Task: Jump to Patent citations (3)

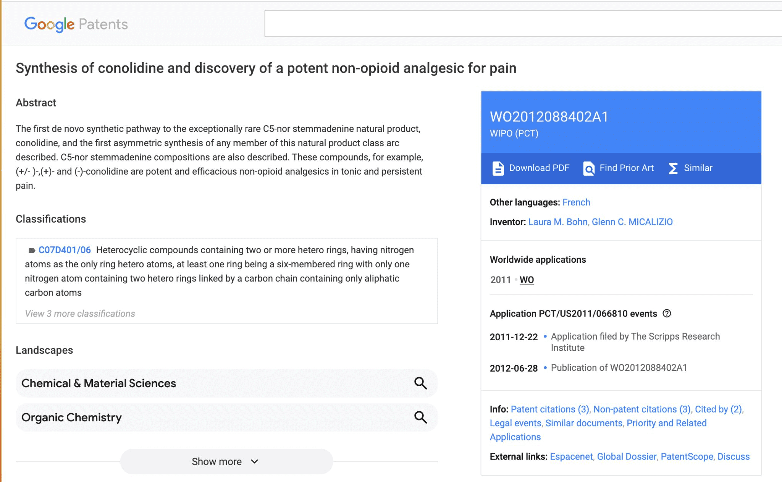Action: click(x=550, y=409)
